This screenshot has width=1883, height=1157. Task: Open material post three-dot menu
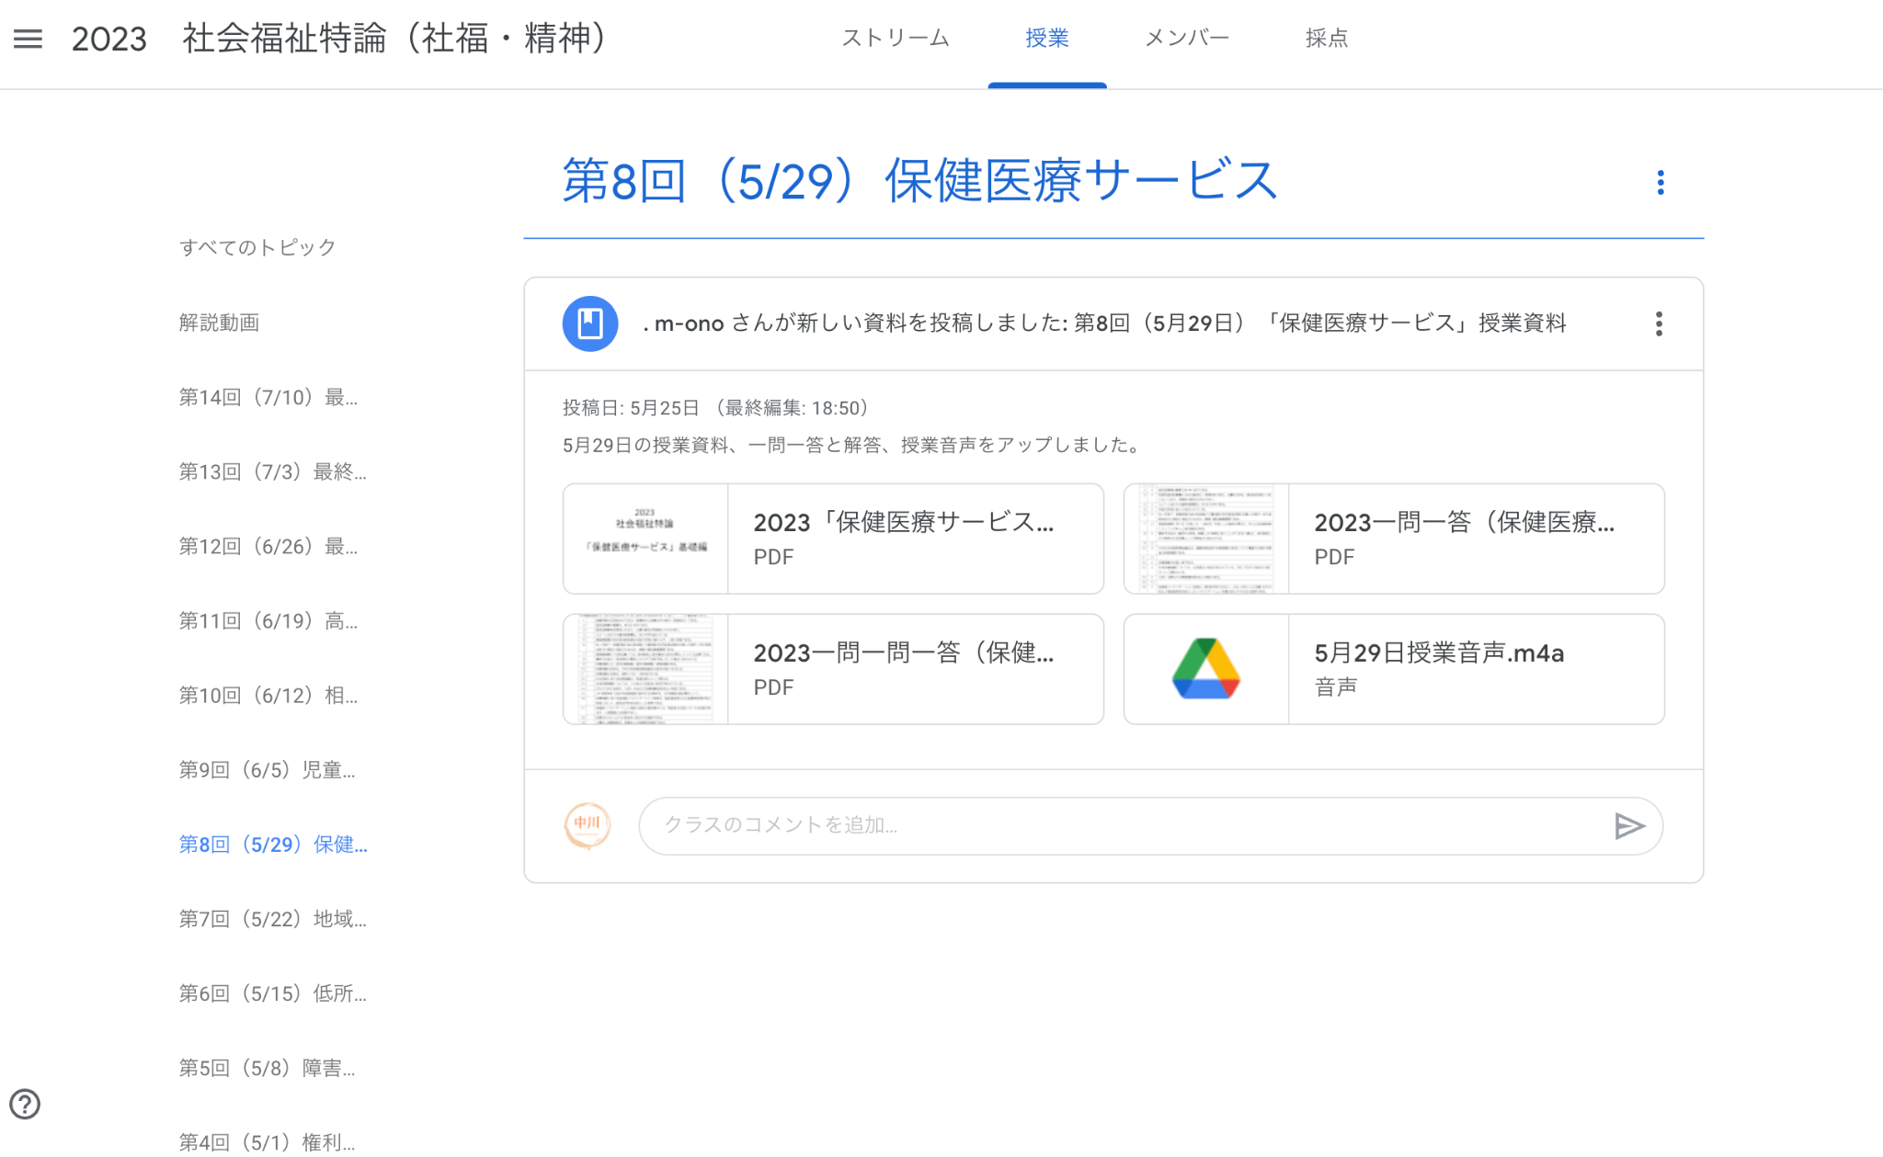1659,323
